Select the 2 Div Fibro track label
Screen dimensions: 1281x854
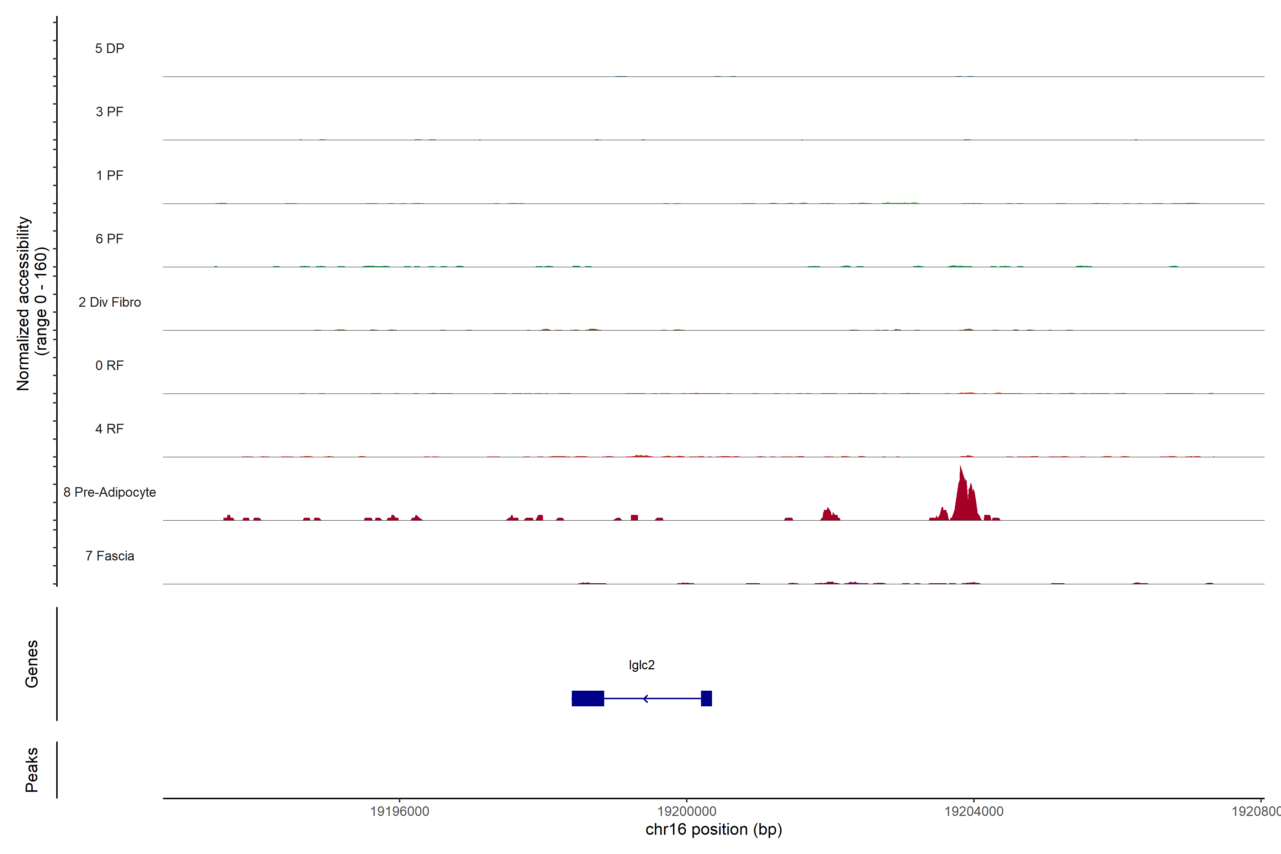click(110, 302)
